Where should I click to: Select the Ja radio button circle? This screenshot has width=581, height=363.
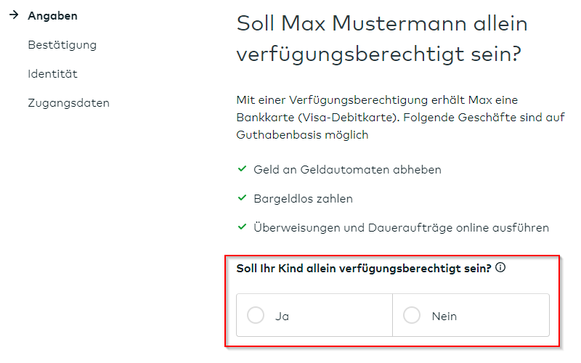pyautogui.click(x=256, y=316)
